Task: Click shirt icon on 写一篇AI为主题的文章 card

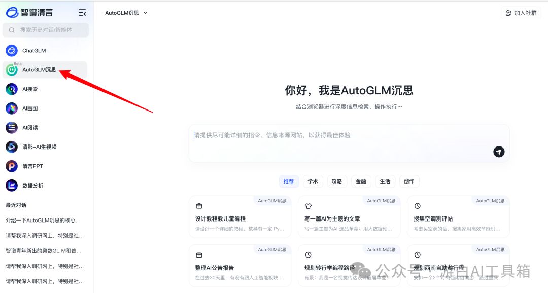Action: pos(309,206)
